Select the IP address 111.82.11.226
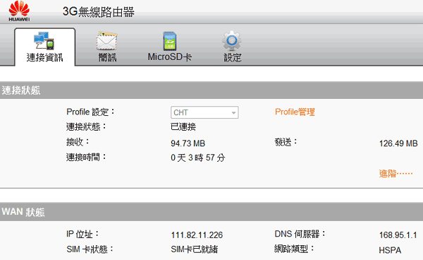The width and height of the screenshot is (423, 260). pyautogui.click(x=197, y=235)
